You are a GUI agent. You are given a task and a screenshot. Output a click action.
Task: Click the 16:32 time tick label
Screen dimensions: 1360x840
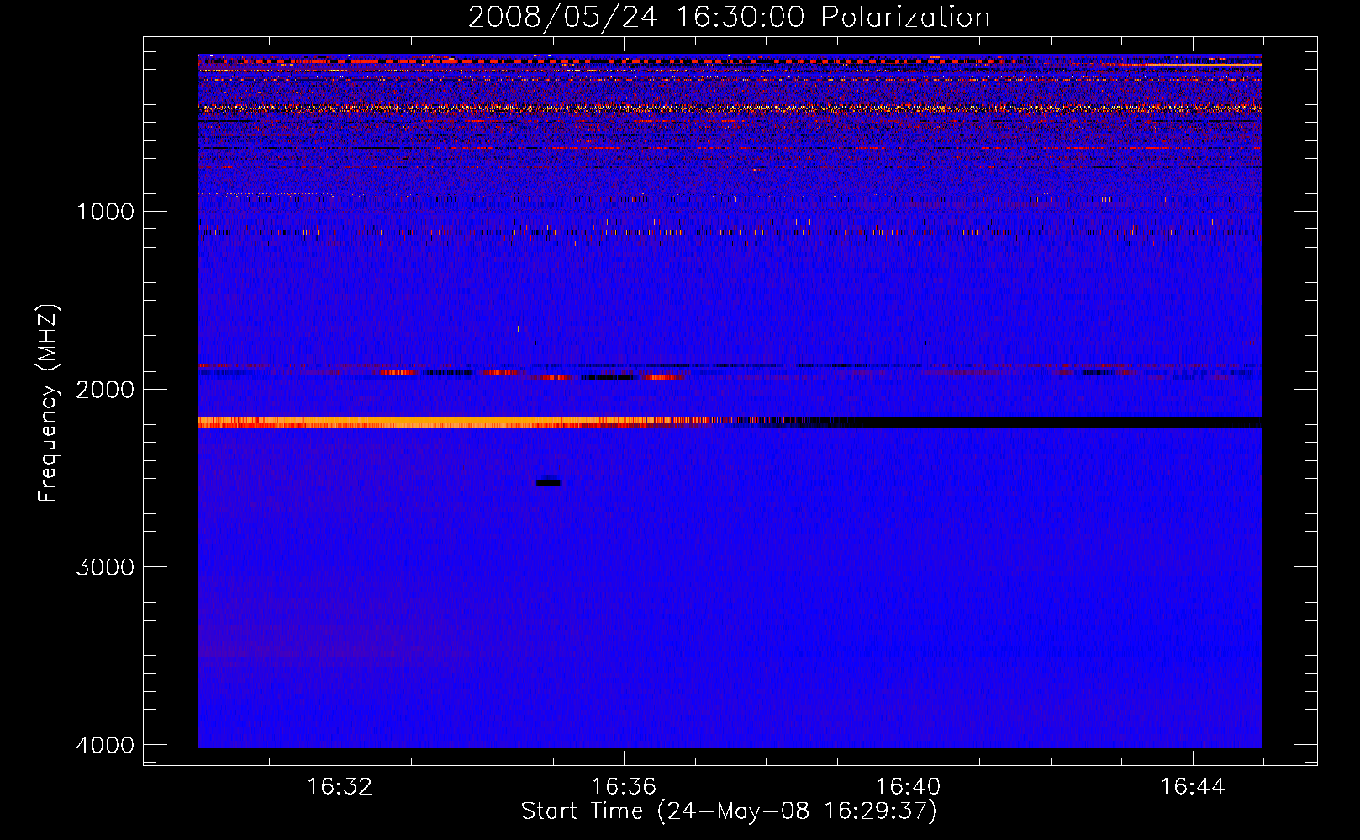coord(340,787)
